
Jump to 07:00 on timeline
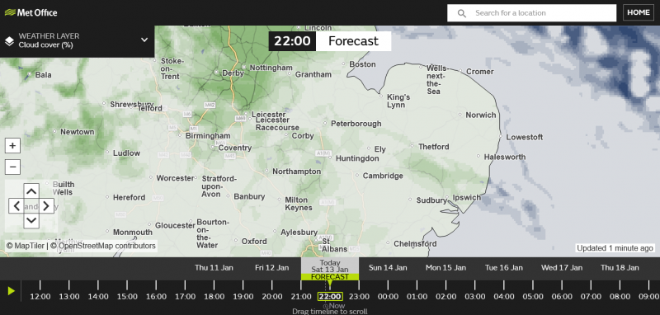591,297
